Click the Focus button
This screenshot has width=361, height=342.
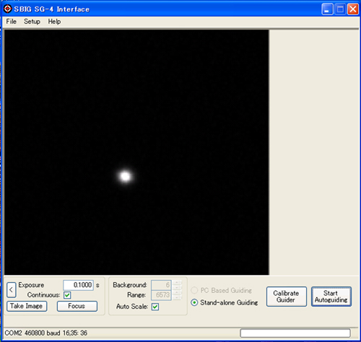pyautogui.click(x=77, y=306)
